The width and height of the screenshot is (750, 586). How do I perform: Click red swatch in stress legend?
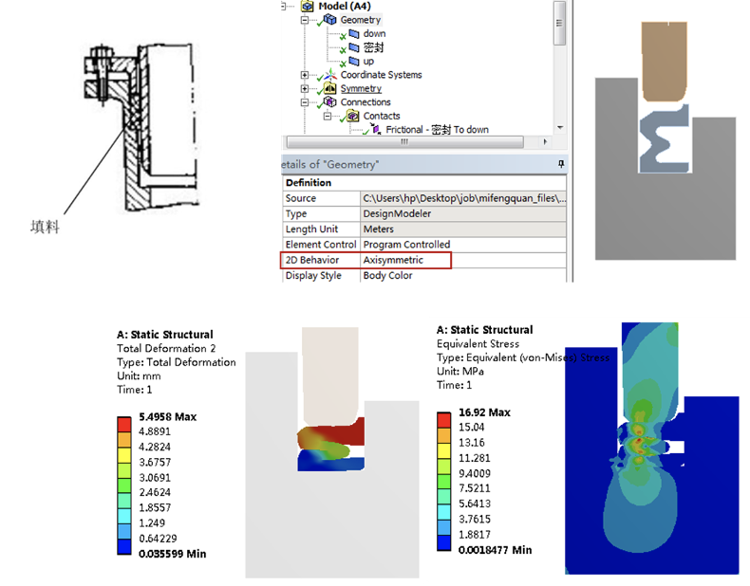[x=444, y=420]
